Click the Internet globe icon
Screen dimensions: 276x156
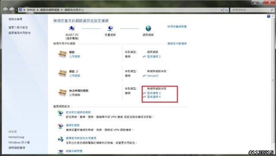point(148,29)
